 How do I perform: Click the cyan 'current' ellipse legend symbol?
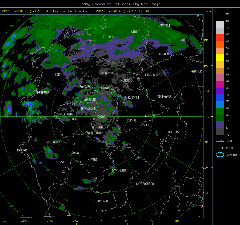pos(220,155)
